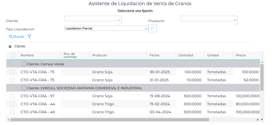Select the CTO-VTA-GRA - 44 contract row
This screenshot has height=125, width=273.
coord(38,104)
